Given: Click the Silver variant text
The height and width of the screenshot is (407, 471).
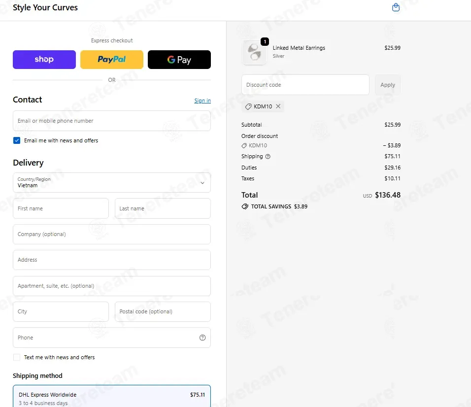Looking at the screenshot, I should pos(278,56).
